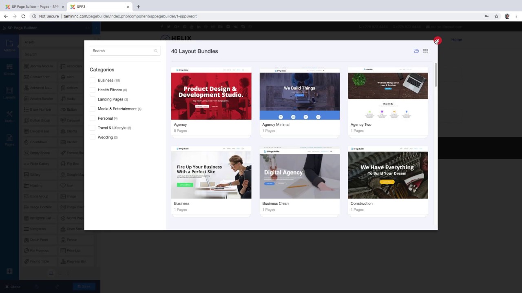
Task: Check the Personal category
Action: pyautogui.click(x=93, y=118)
